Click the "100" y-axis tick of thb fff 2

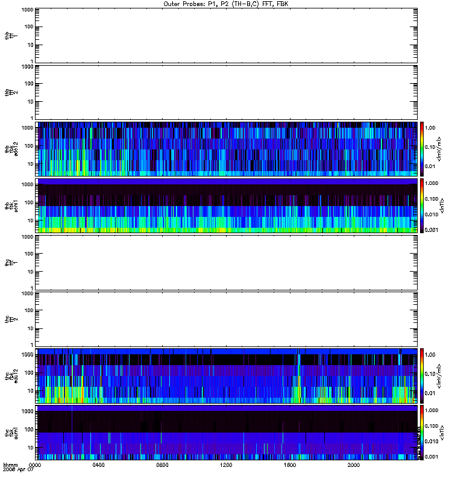[x=29, y=84]
